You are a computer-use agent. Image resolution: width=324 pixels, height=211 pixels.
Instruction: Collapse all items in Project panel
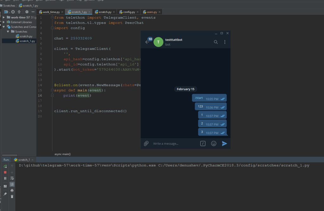(x=19, y=12)
